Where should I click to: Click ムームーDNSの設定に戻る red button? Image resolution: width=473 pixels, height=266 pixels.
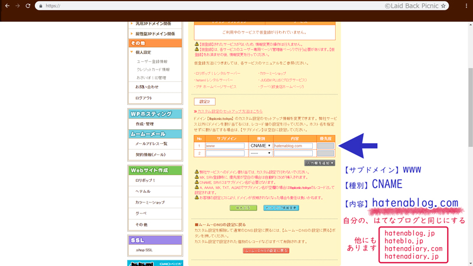coord(265,251)
